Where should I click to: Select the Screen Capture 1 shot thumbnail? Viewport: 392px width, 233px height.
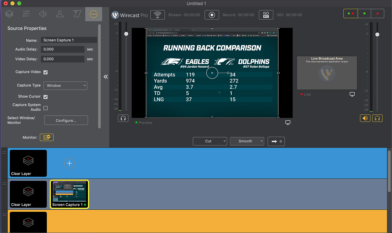[69, 194]
